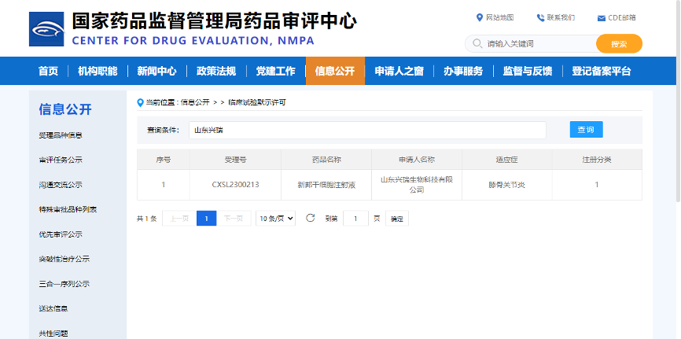The width and height of the screenshot is (681, 339).
Task: Open the 申请人之窗 nav menu item
Action: tap(399, 71)
